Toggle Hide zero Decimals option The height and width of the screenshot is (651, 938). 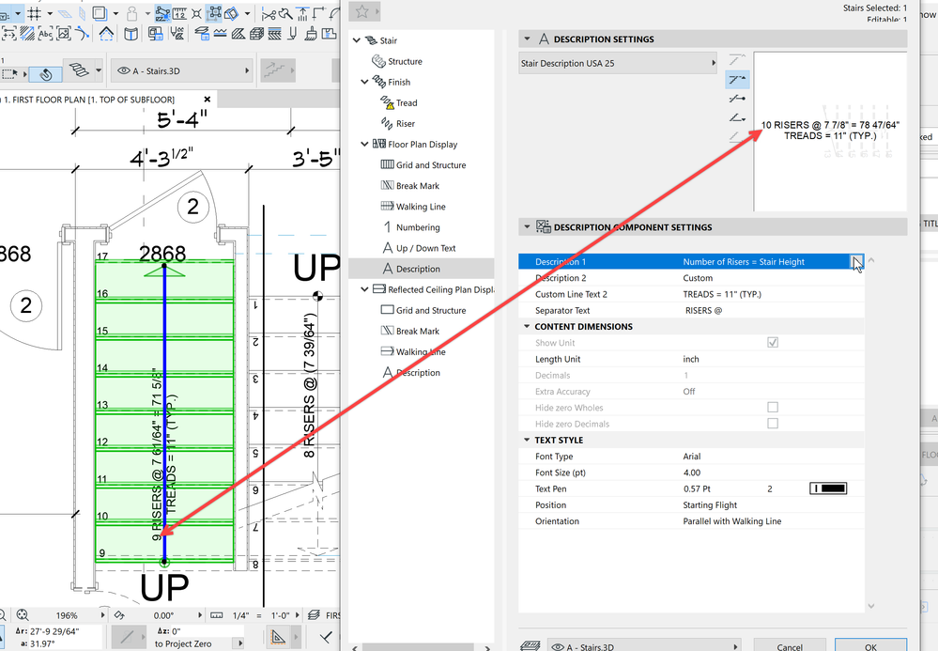tap(773, 423)
